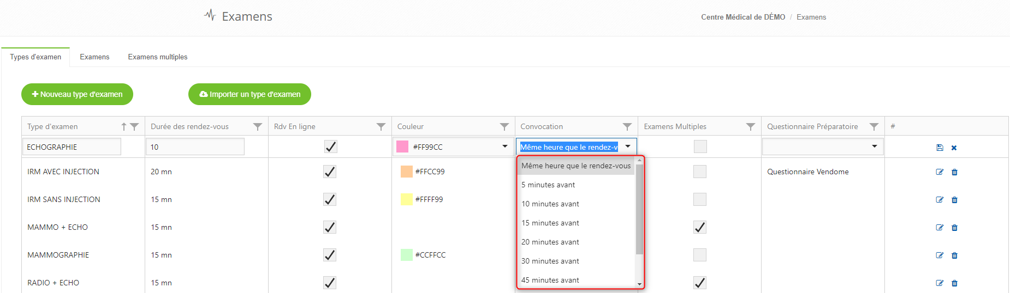Open the Examens tab
Viewport: 1010px width, 293px height.
pyautogui.click(x=94, y=57)
